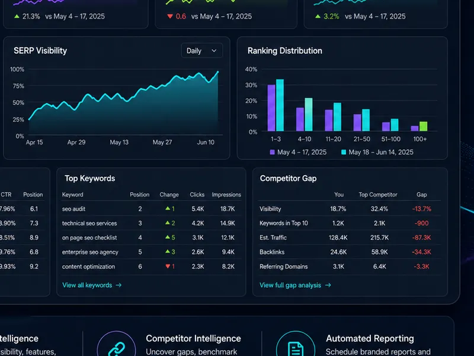Click the 18.7K impressions value

coord(228,209)
